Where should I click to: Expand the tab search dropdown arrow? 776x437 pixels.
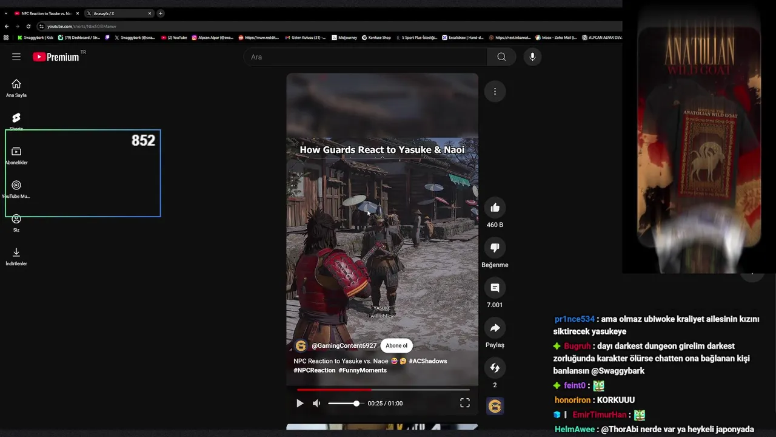click(6, 13)
